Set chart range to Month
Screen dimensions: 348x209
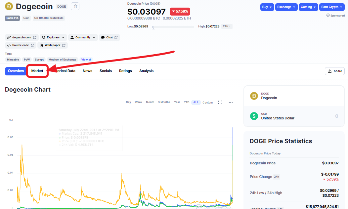coord(150,102)
